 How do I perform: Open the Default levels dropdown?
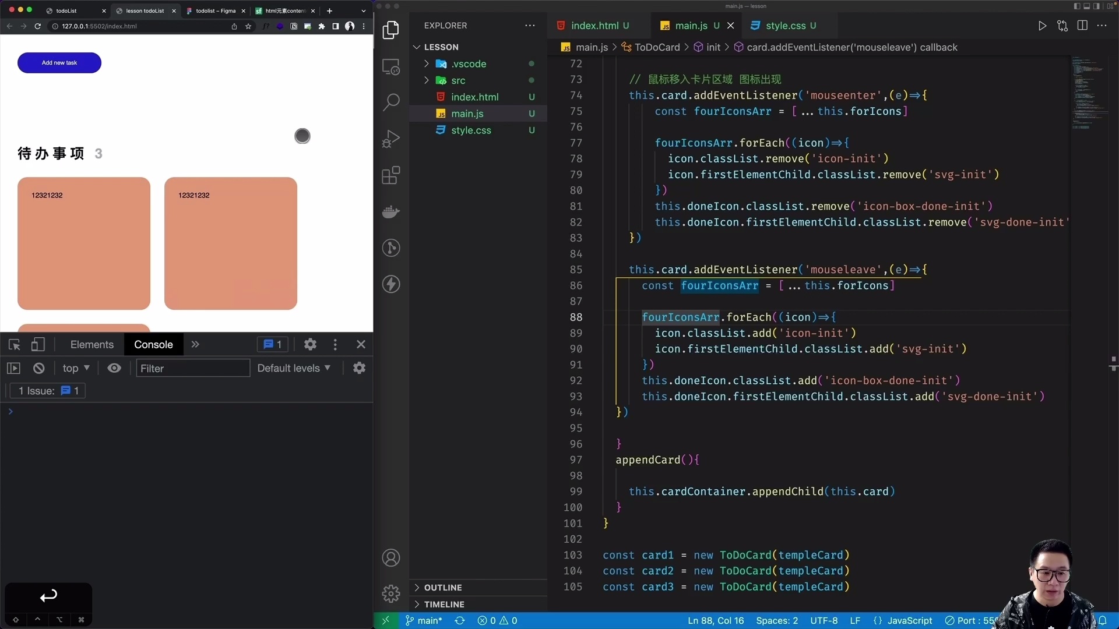tap(294, 367)
